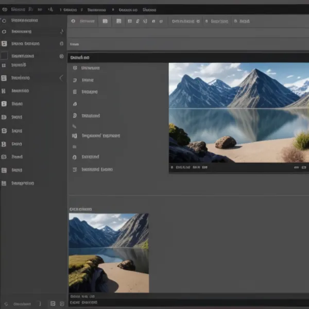Image resolution: width=309 pixels, height=309 pixels.
Task: Open the last menu in the top menu bar
Action: (149, 9)
